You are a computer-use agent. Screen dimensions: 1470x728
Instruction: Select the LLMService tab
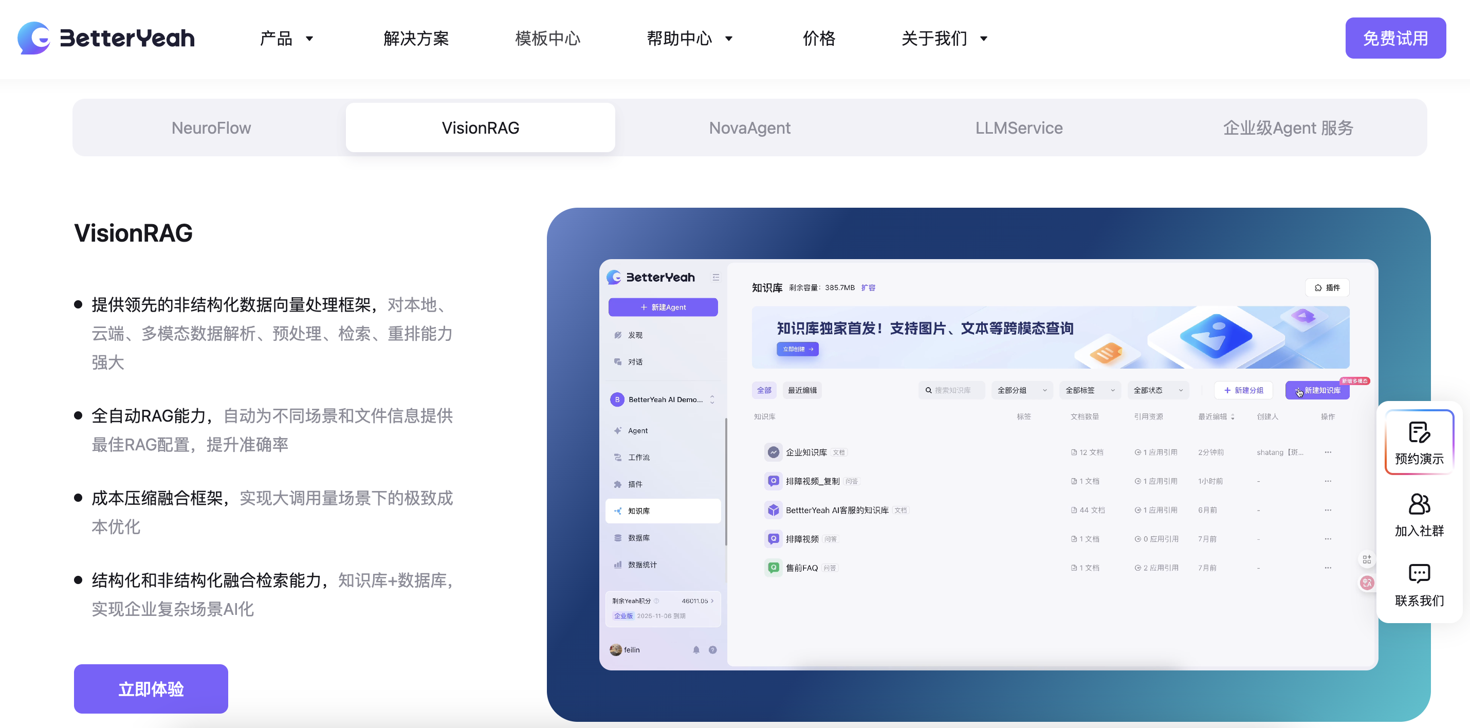click(x=1019, y=128)
